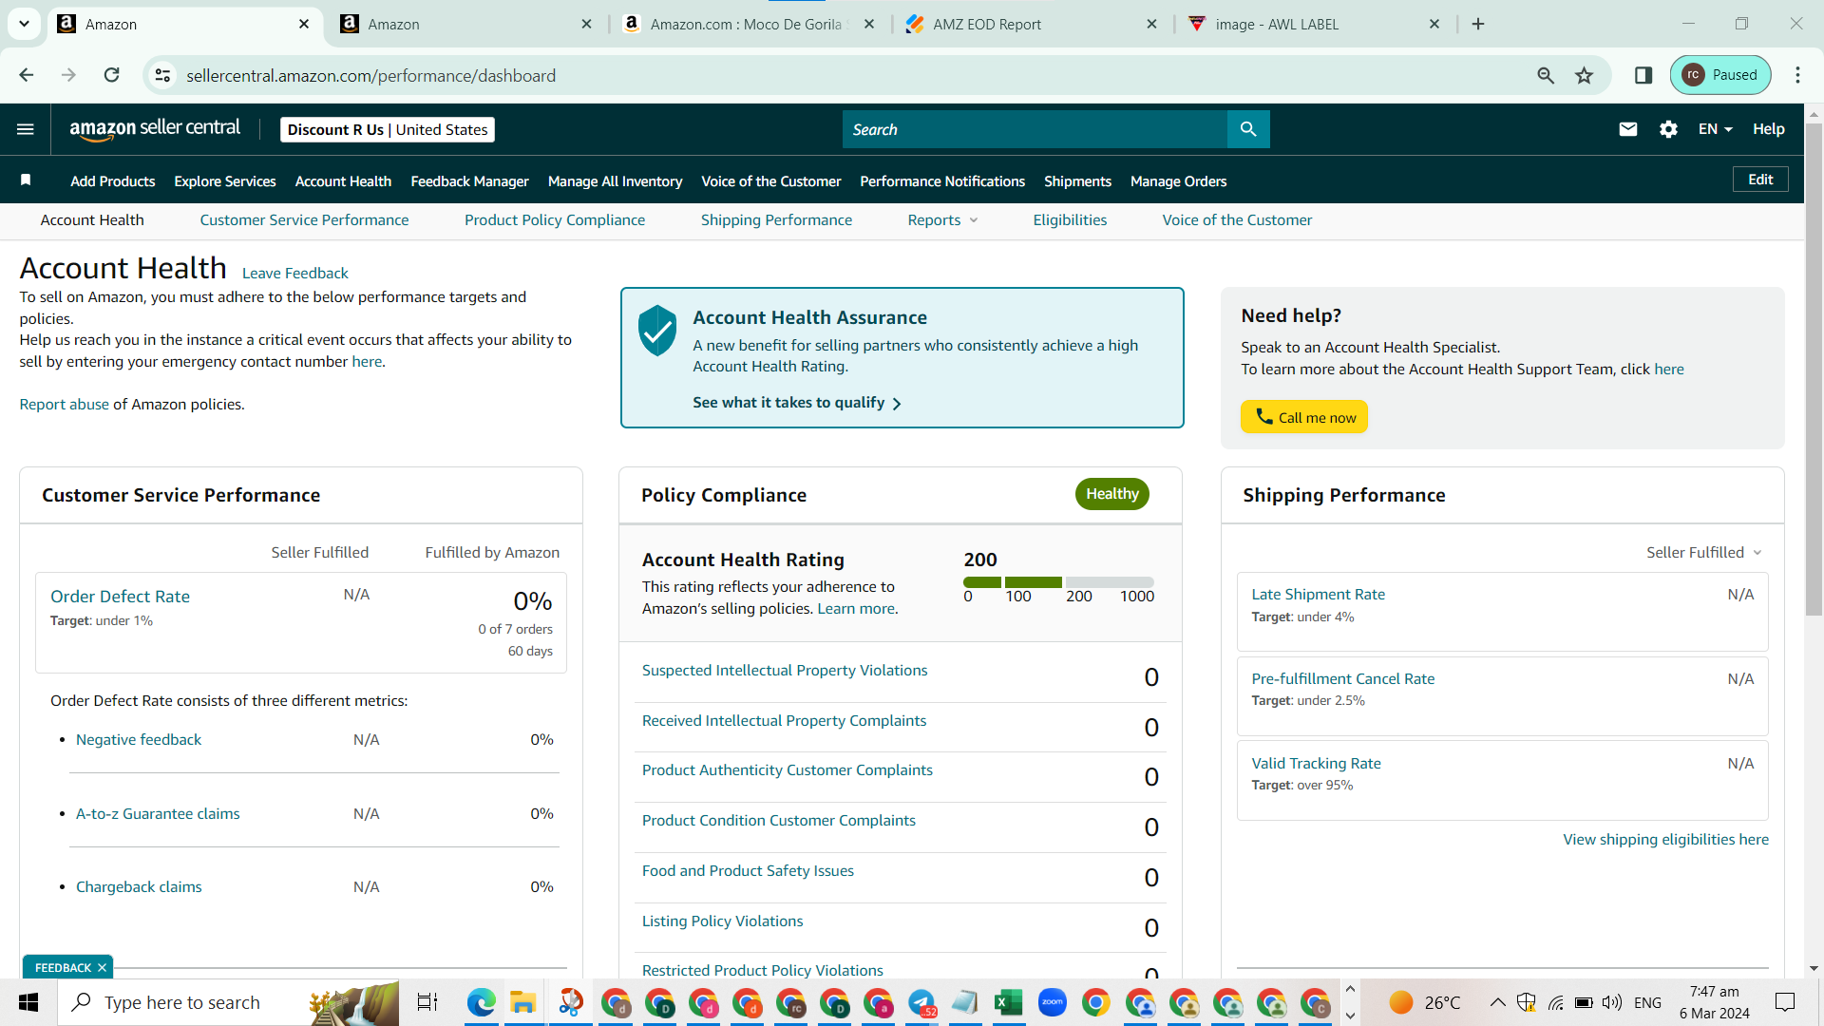The width and height of the screenshot is (1824, 1026).
Task: Open the Order Defect Rate link
Action: (x=120, y=596)
